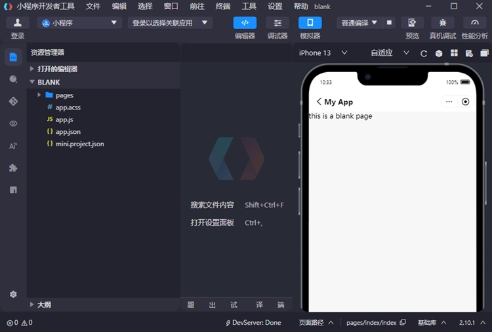This screenshot has width=492, height=332.
Task: Click the 登录 login button
Action: coord(18,23)
